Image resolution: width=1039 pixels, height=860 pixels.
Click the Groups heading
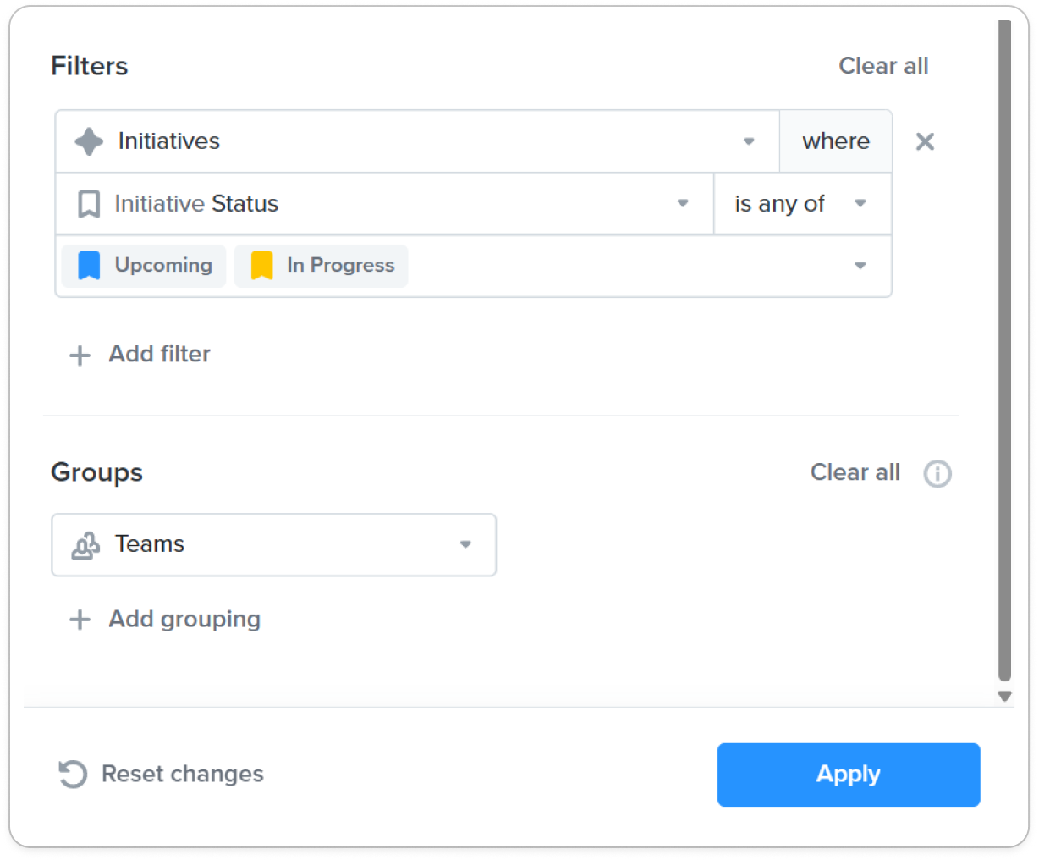point(96,472)
